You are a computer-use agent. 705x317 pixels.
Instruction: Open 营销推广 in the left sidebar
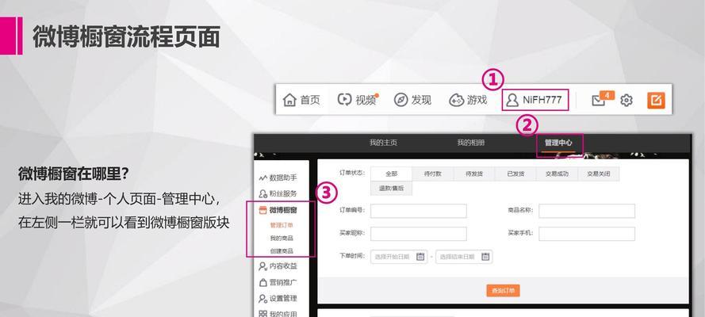tap(278, 282)
